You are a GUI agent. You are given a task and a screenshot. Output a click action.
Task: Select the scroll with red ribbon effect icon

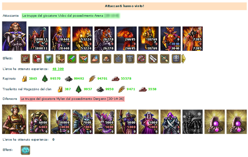click(153, 59)
